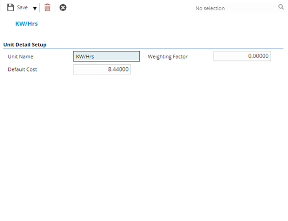The height and width of the screenshot is (221, 288).
Task: Expand the Save options dropdown arrow
Action: point(35,8)
